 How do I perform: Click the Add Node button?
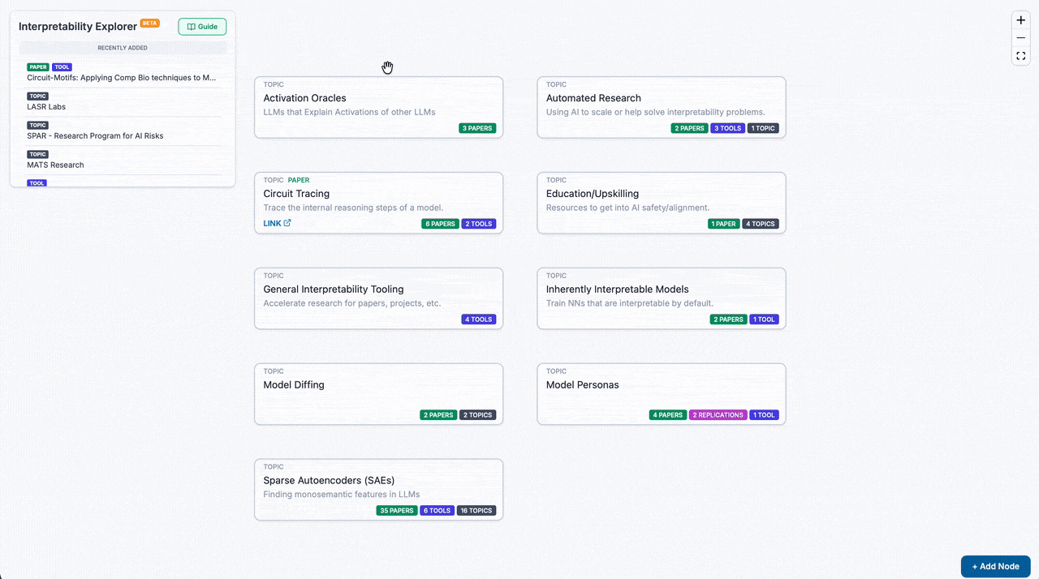pyautogui.click(x=995, y=566)
